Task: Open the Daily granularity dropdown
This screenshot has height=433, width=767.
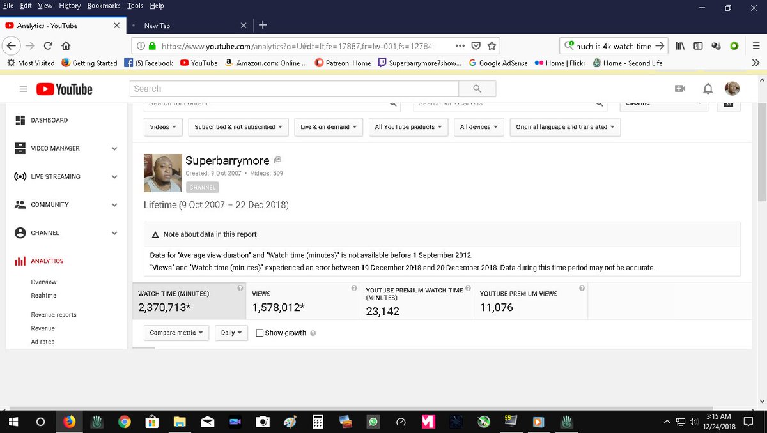Action: pos(231,333)
